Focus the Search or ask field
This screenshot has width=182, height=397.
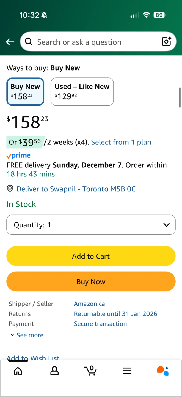pyautogui.click(x=93, y=42)
